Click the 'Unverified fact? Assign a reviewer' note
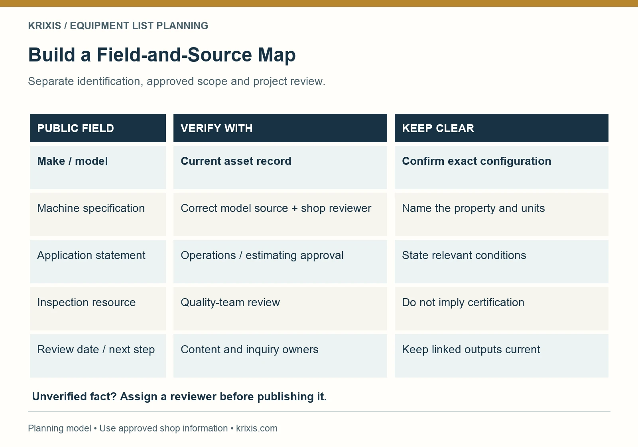 [179, 397]
